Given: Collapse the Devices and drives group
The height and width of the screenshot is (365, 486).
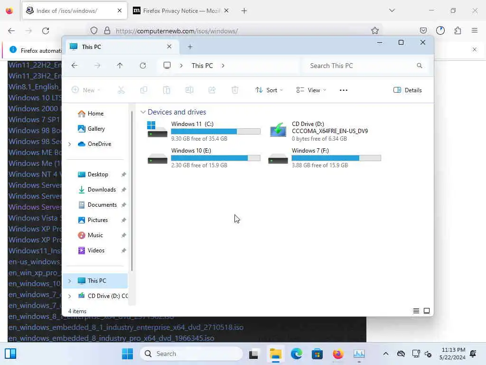Looking at the screenshot, I should click(143, 112).
